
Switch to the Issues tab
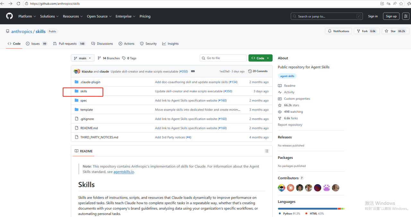coord(37,44)
